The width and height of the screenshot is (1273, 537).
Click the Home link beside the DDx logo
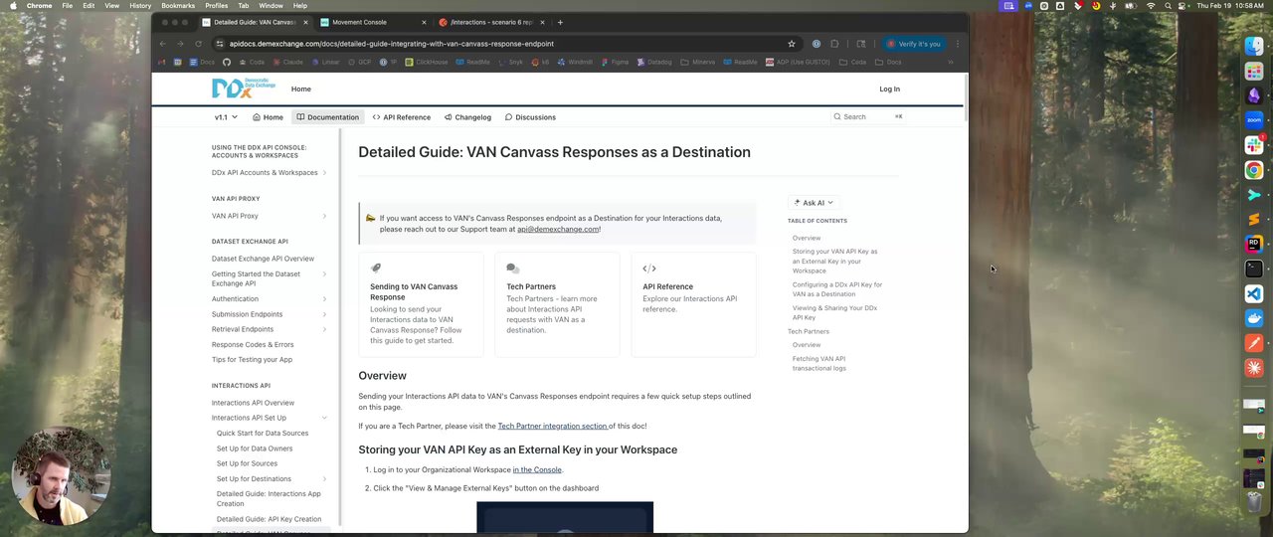click(x=300, y=89)
